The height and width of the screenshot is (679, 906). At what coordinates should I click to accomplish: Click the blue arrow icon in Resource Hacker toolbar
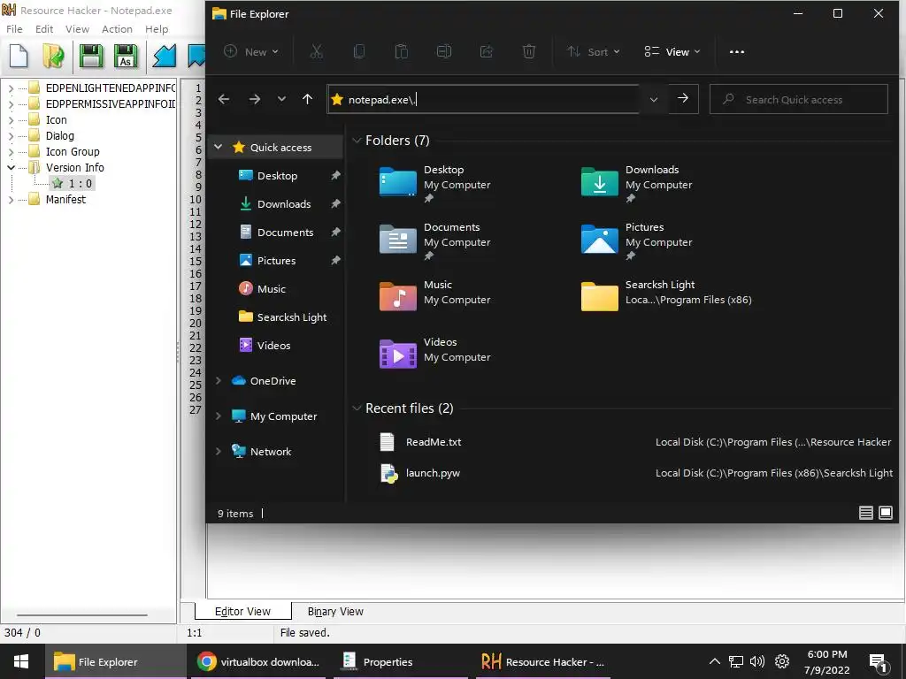(x=164, y=56)
